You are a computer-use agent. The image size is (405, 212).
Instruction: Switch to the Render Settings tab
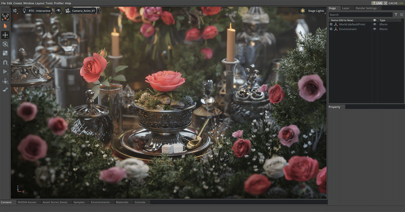click(366, 8)
